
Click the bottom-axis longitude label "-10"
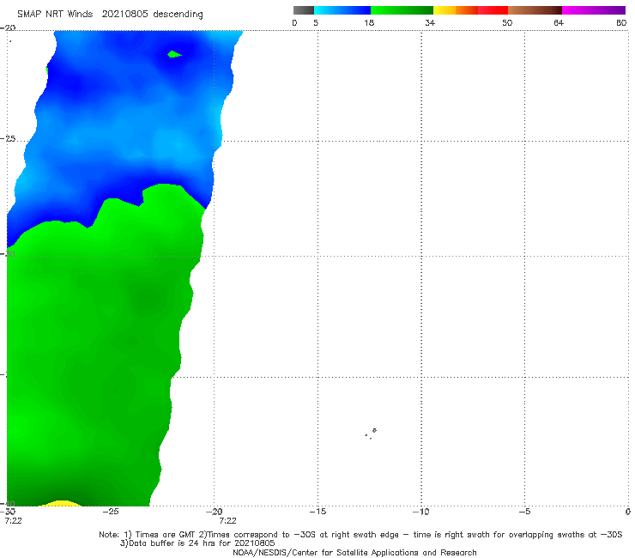click(420, 512)
